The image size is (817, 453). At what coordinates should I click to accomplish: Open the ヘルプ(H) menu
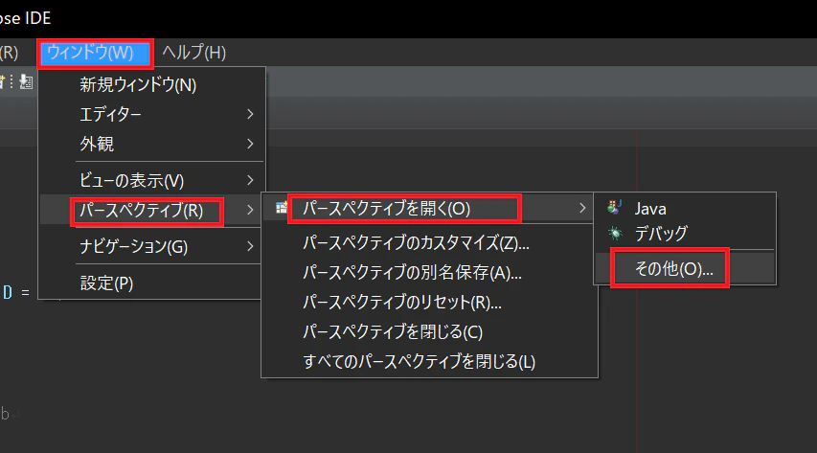(x=193, y=53)
